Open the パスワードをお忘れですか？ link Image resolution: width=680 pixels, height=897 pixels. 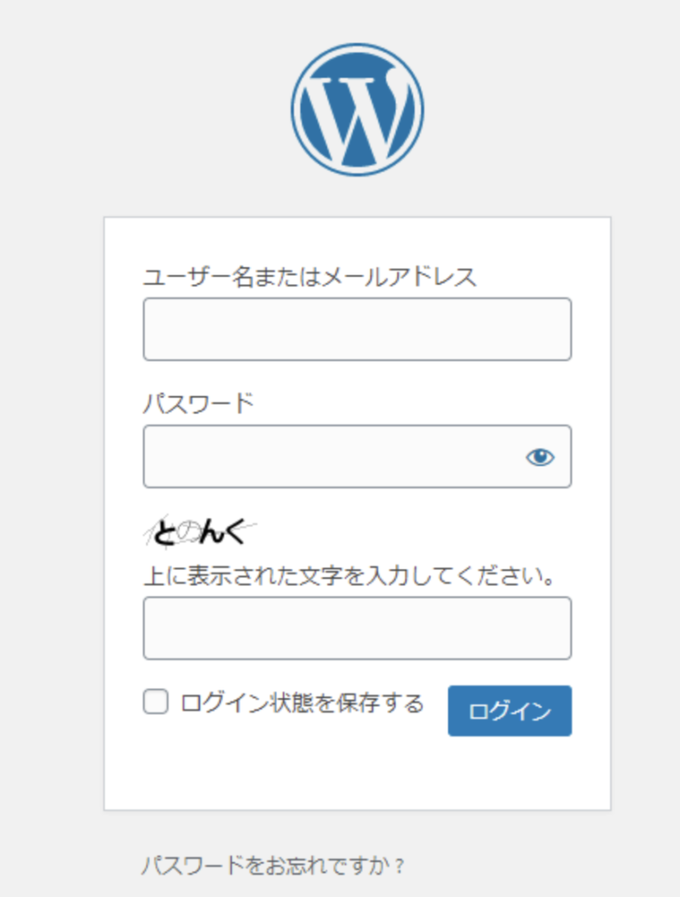click(x=273, y=865)
